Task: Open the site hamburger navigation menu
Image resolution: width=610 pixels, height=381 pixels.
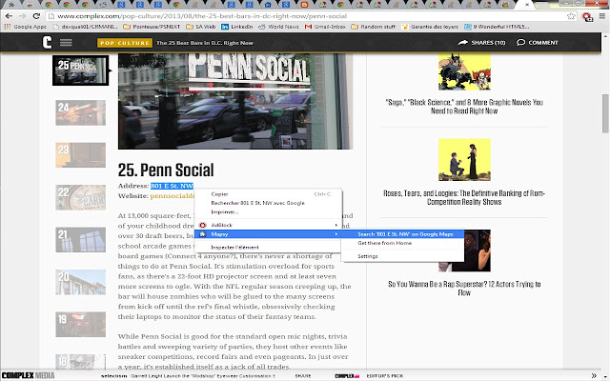Action: pyautogui.click(x=66, y=42)
